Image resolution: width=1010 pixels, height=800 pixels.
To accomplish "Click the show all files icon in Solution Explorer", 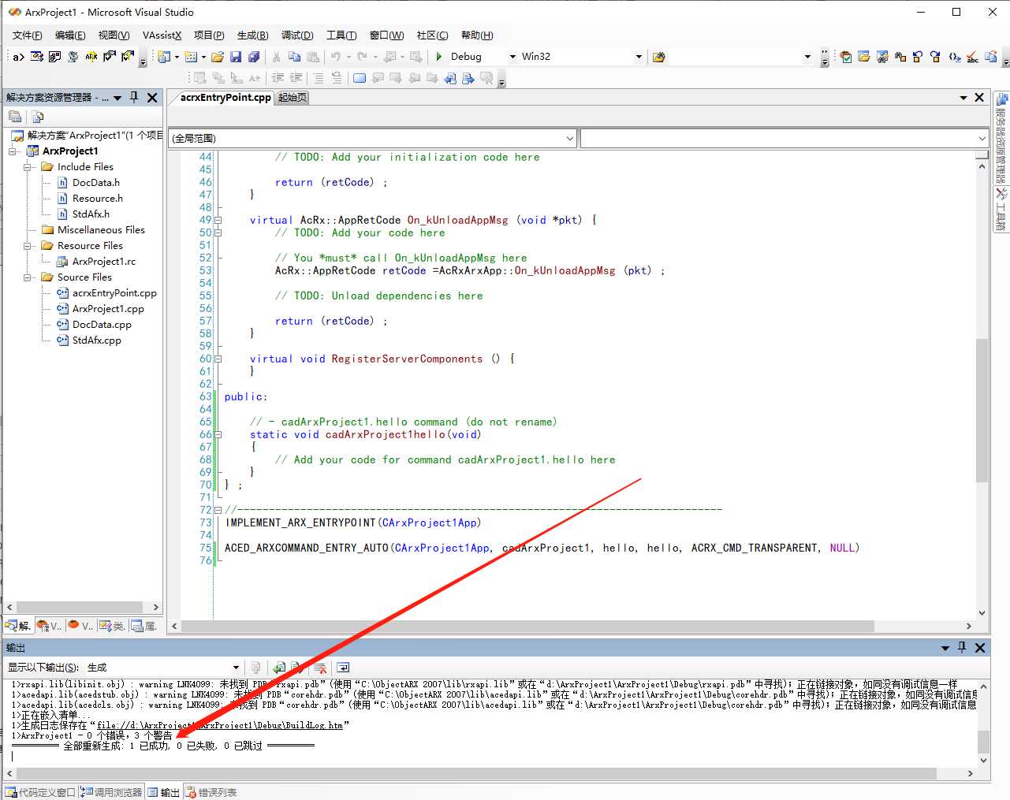I will tap(38, 117).
